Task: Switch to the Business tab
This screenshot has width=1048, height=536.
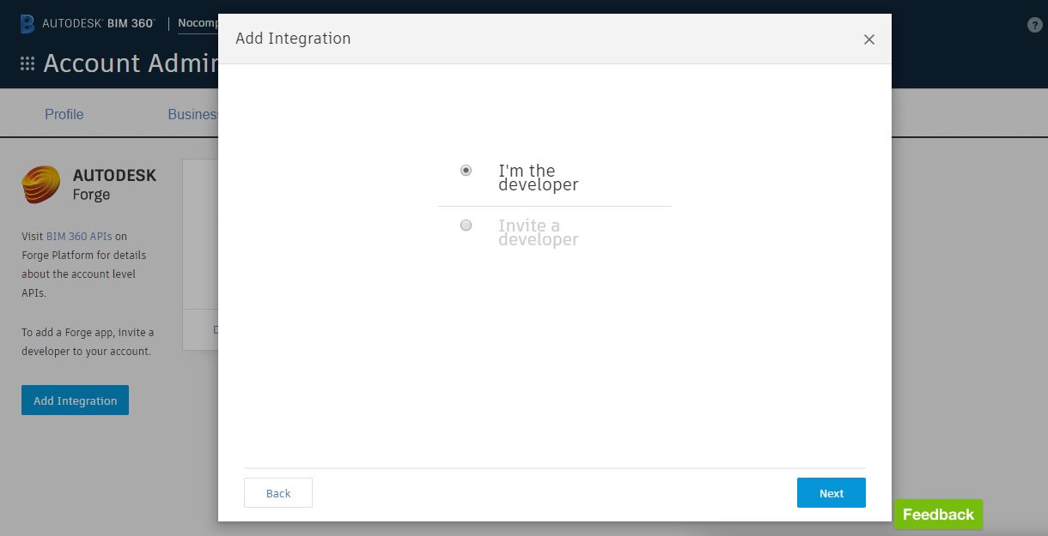Action: coord(193,114)
